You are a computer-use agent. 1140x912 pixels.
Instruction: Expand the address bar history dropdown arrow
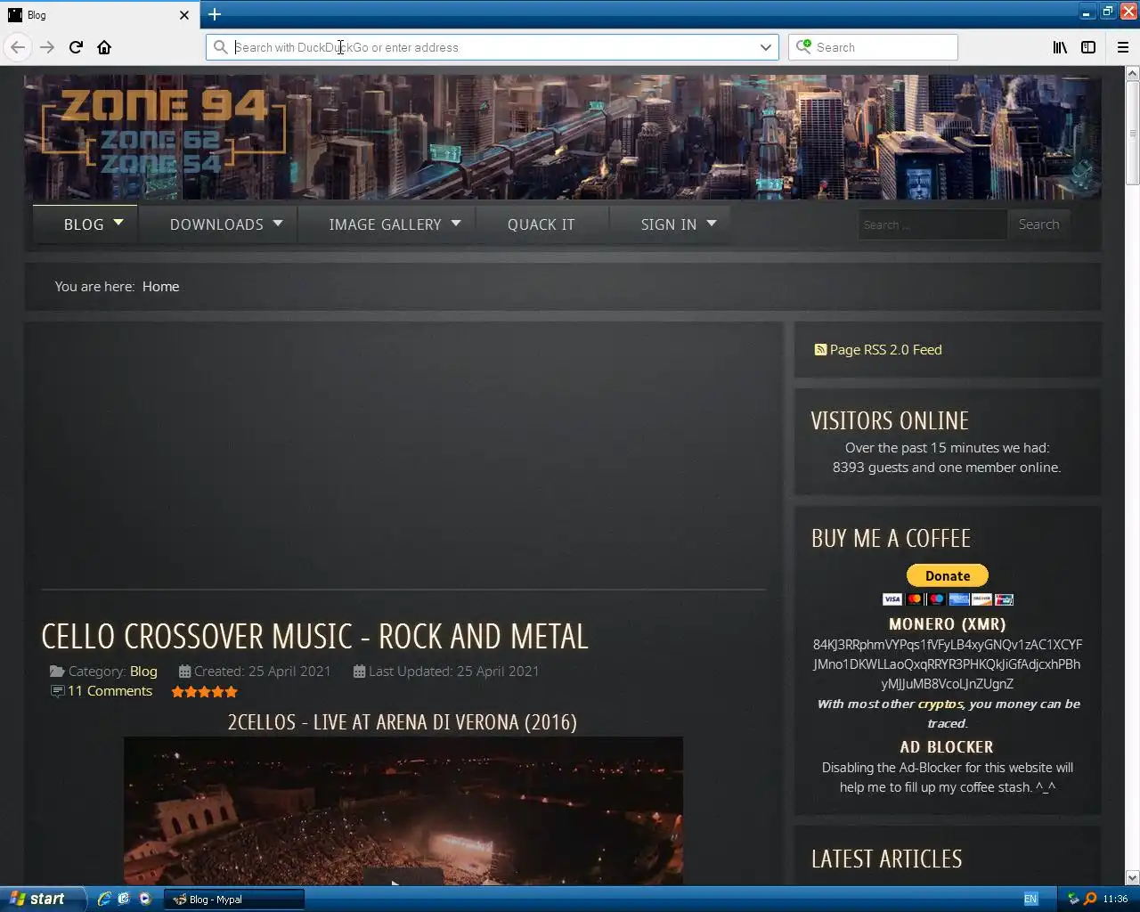click(765, 47)
